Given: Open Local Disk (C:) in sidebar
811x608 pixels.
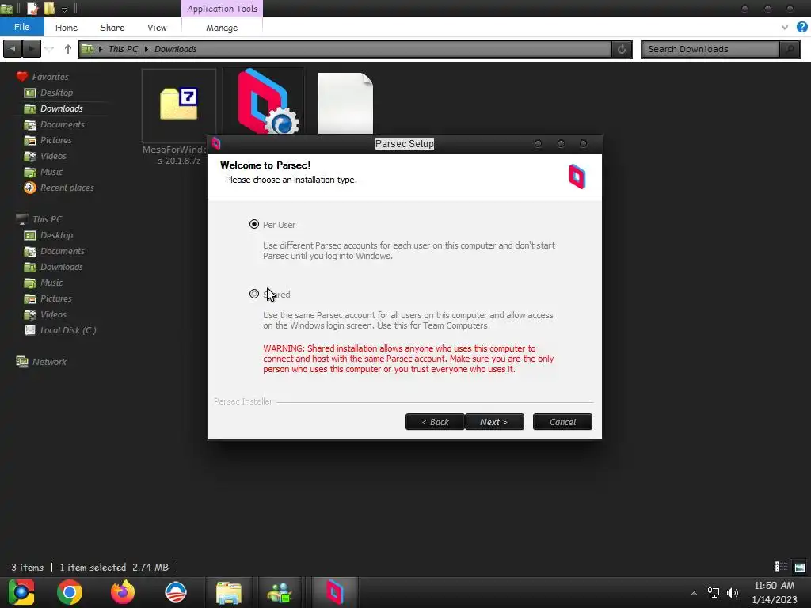Looking at the screenshot, I should (x=68, y=330).
